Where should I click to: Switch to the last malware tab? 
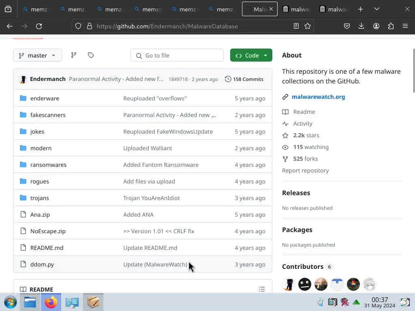point(333,9)
